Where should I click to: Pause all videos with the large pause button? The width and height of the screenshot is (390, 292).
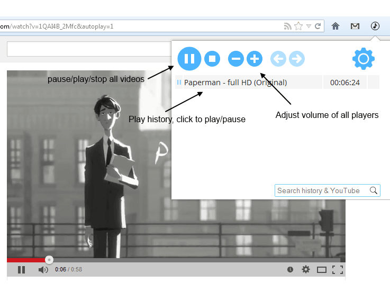tap(189, 59)
